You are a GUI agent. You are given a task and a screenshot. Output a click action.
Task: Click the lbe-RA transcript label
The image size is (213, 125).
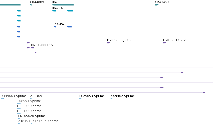[x=58, y=8]
